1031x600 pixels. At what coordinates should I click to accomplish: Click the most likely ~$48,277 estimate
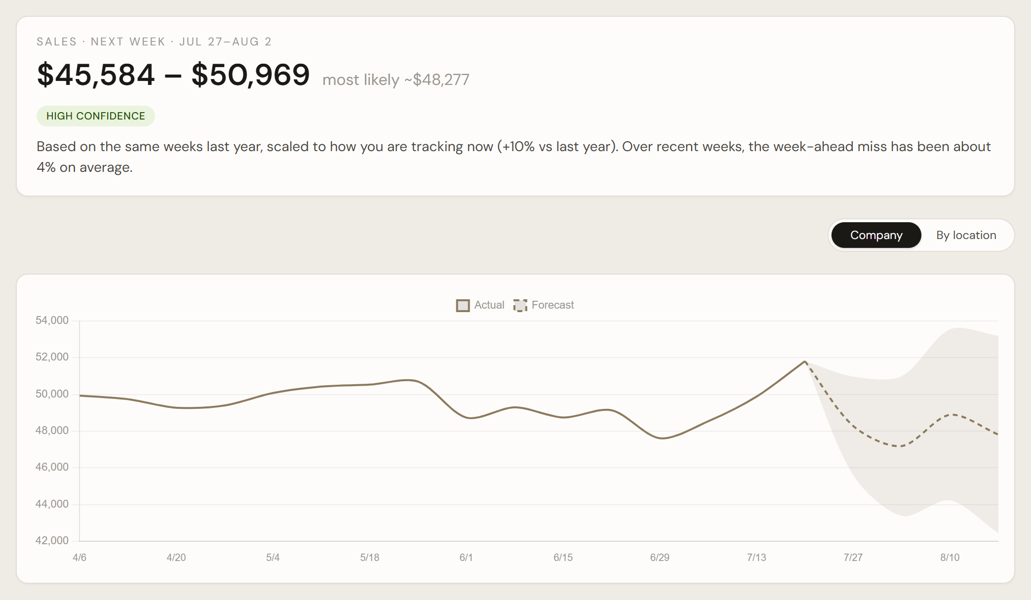[x=396, y=80]
